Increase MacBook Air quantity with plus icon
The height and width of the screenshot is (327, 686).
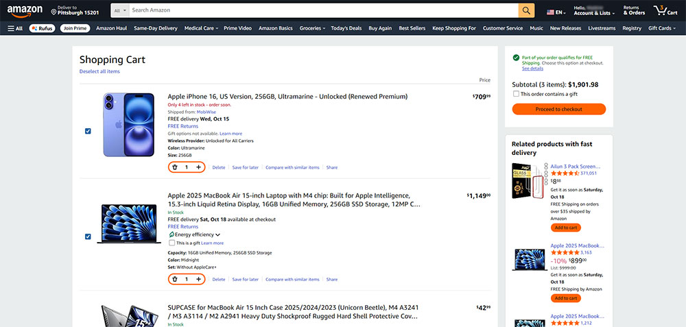click(x=198, y=279)
